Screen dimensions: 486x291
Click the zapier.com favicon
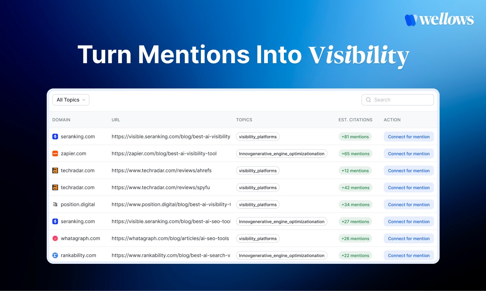(x=55, y=154)
